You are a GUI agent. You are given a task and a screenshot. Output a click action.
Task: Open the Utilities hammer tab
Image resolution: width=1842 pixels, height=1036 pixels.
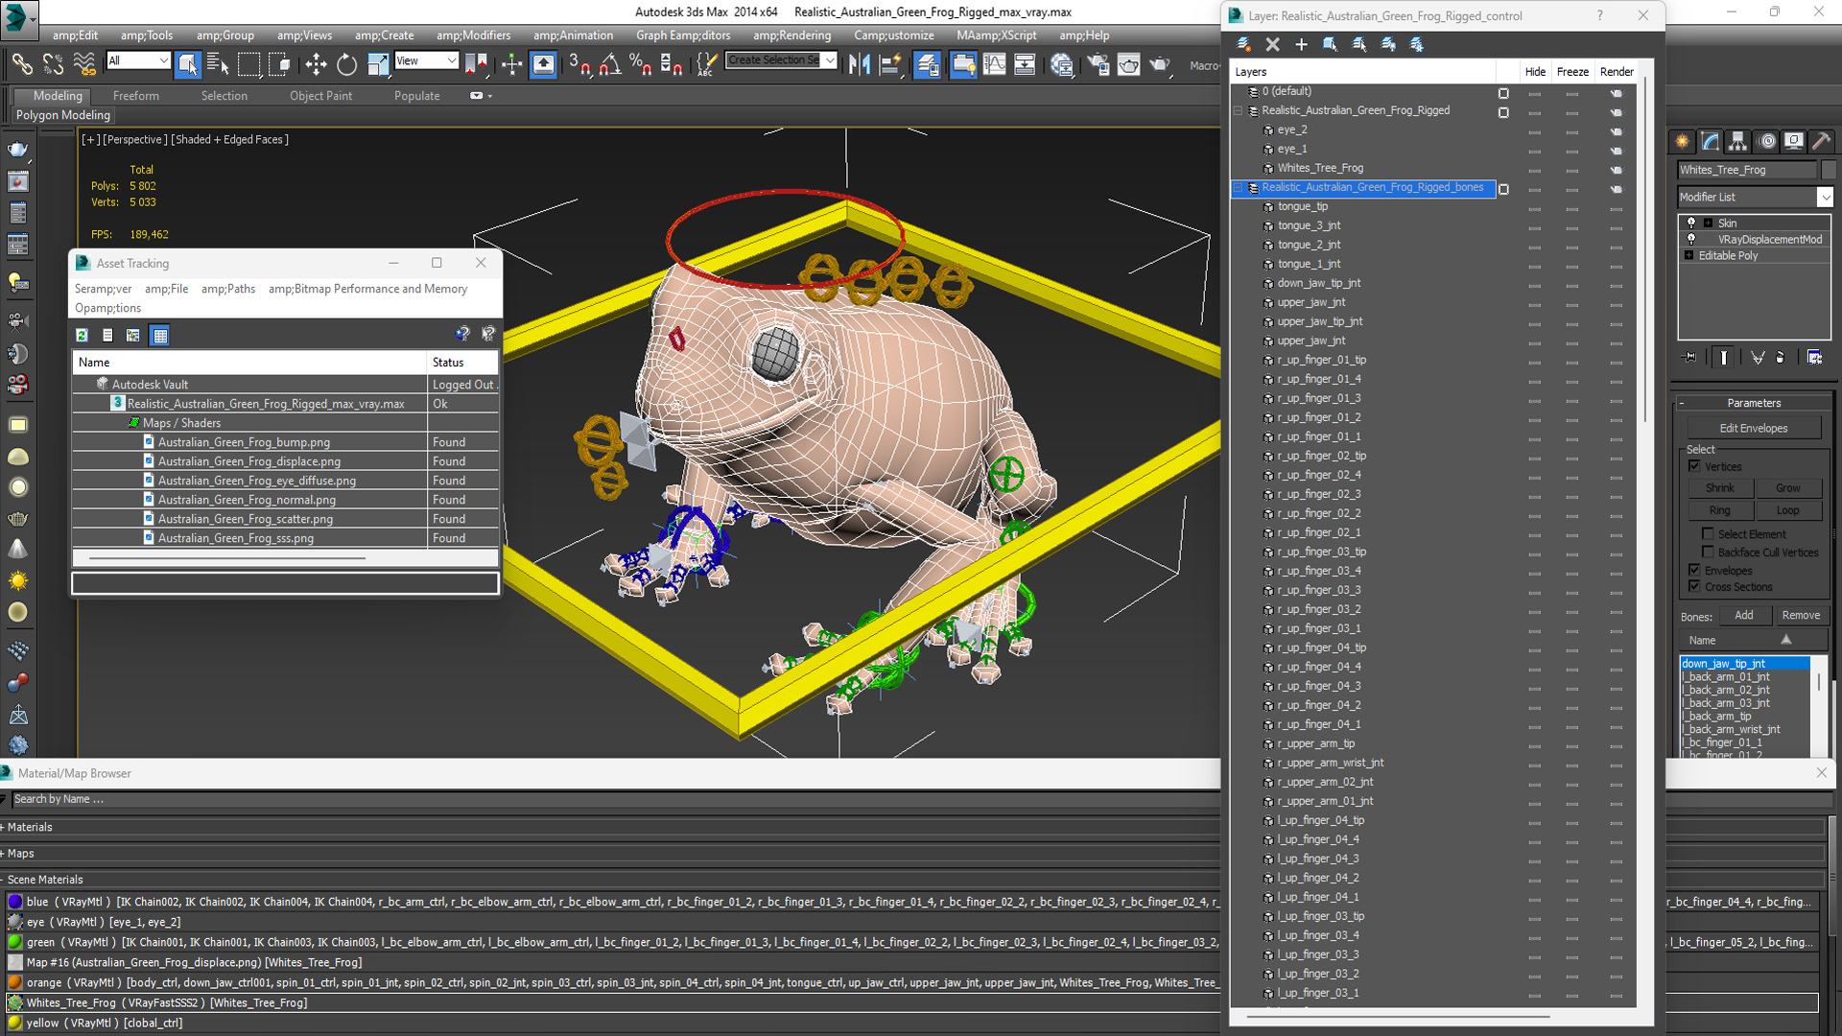click(1821, 141)
